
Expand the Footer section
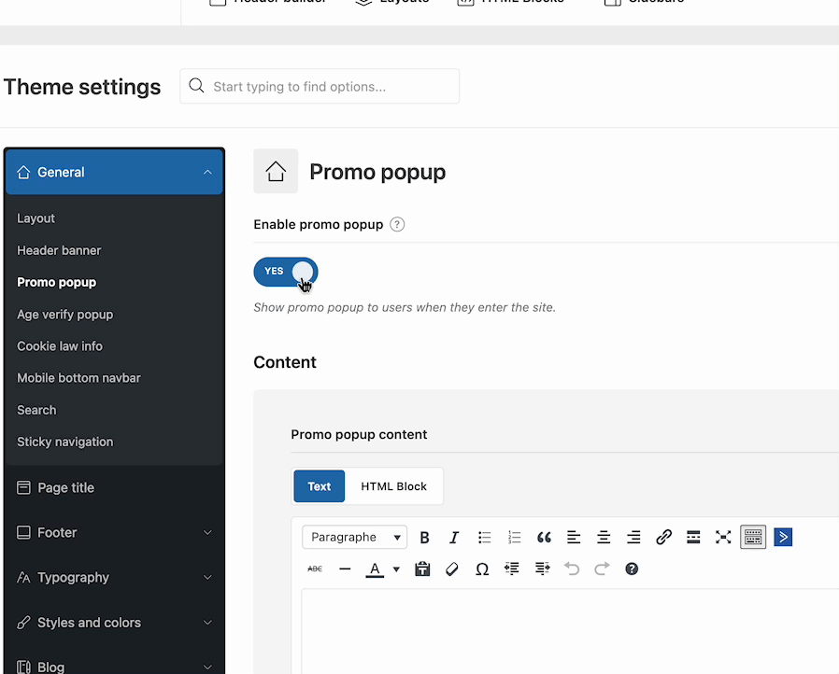(x=114, y=532)
